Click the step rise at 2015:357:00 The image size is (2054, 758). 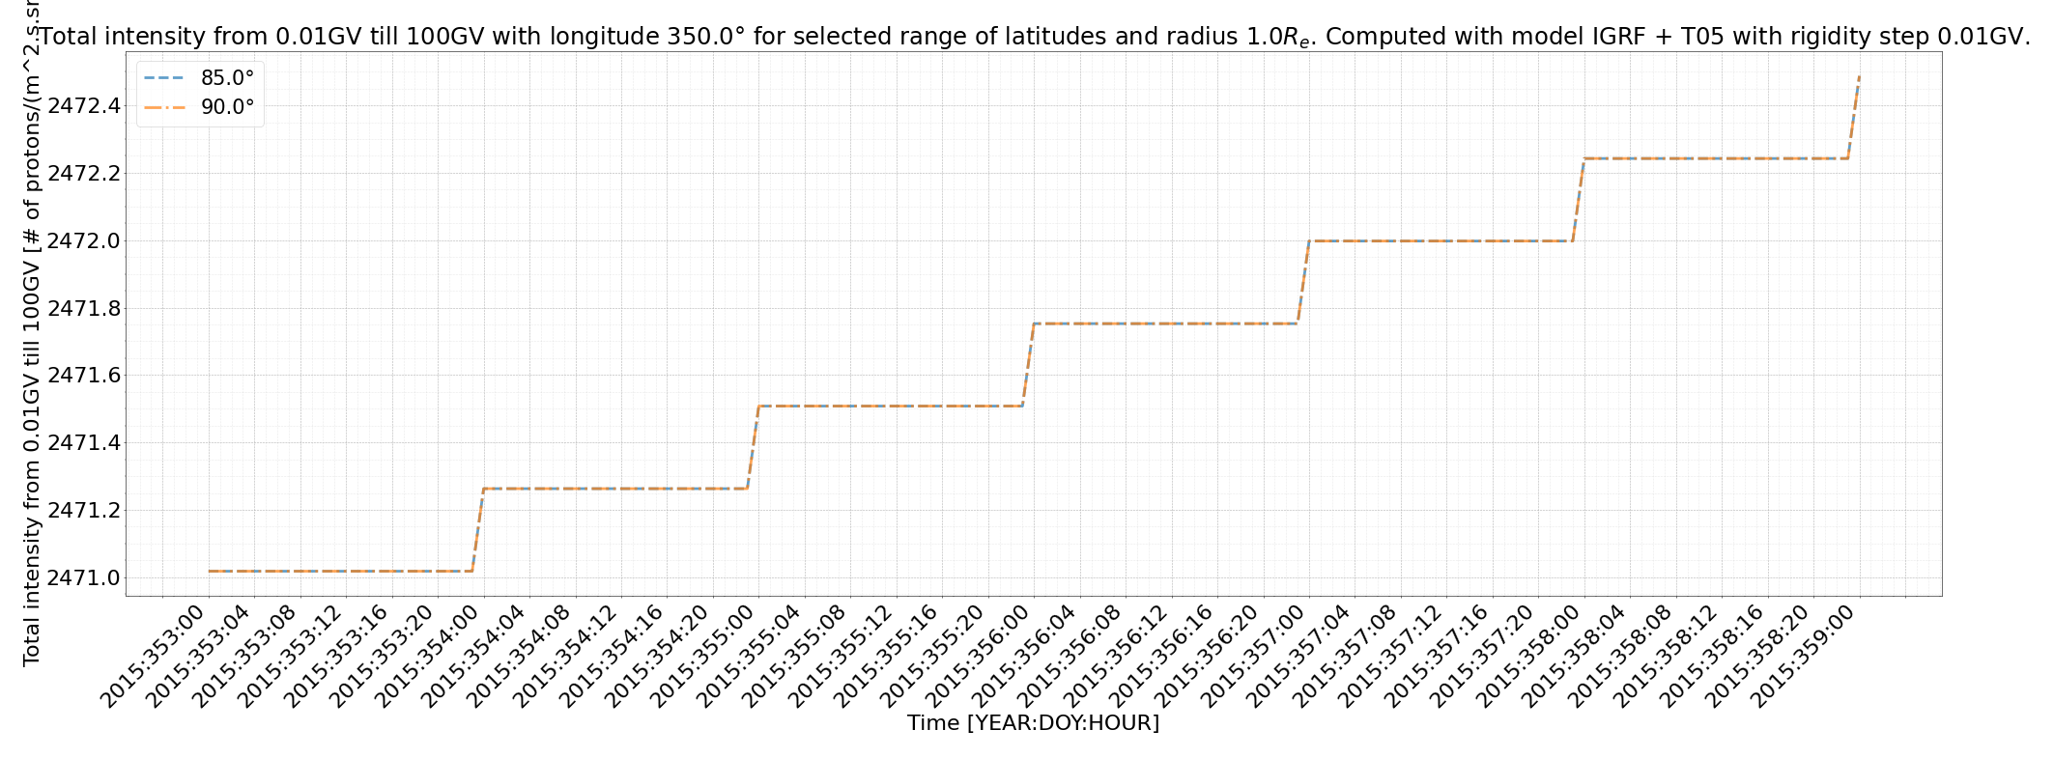(x=1303, y=282)
